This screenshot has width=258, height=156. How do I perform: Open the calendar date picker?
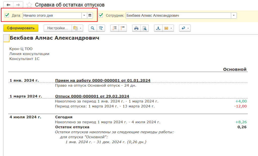tap(90, 15)
